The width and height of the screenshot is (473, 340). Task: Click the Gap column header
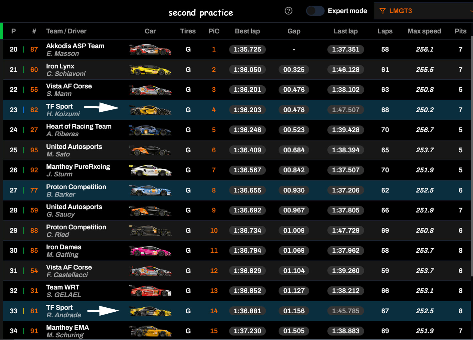(294, 31)
